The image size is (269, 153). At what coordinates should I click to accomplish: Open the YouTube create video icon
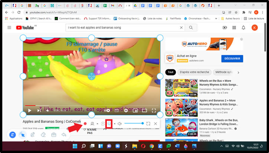(x=225, y=27)
